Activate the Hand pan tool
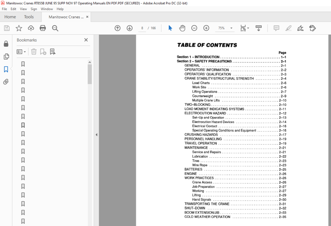331x226 pixels. point(182,28)
